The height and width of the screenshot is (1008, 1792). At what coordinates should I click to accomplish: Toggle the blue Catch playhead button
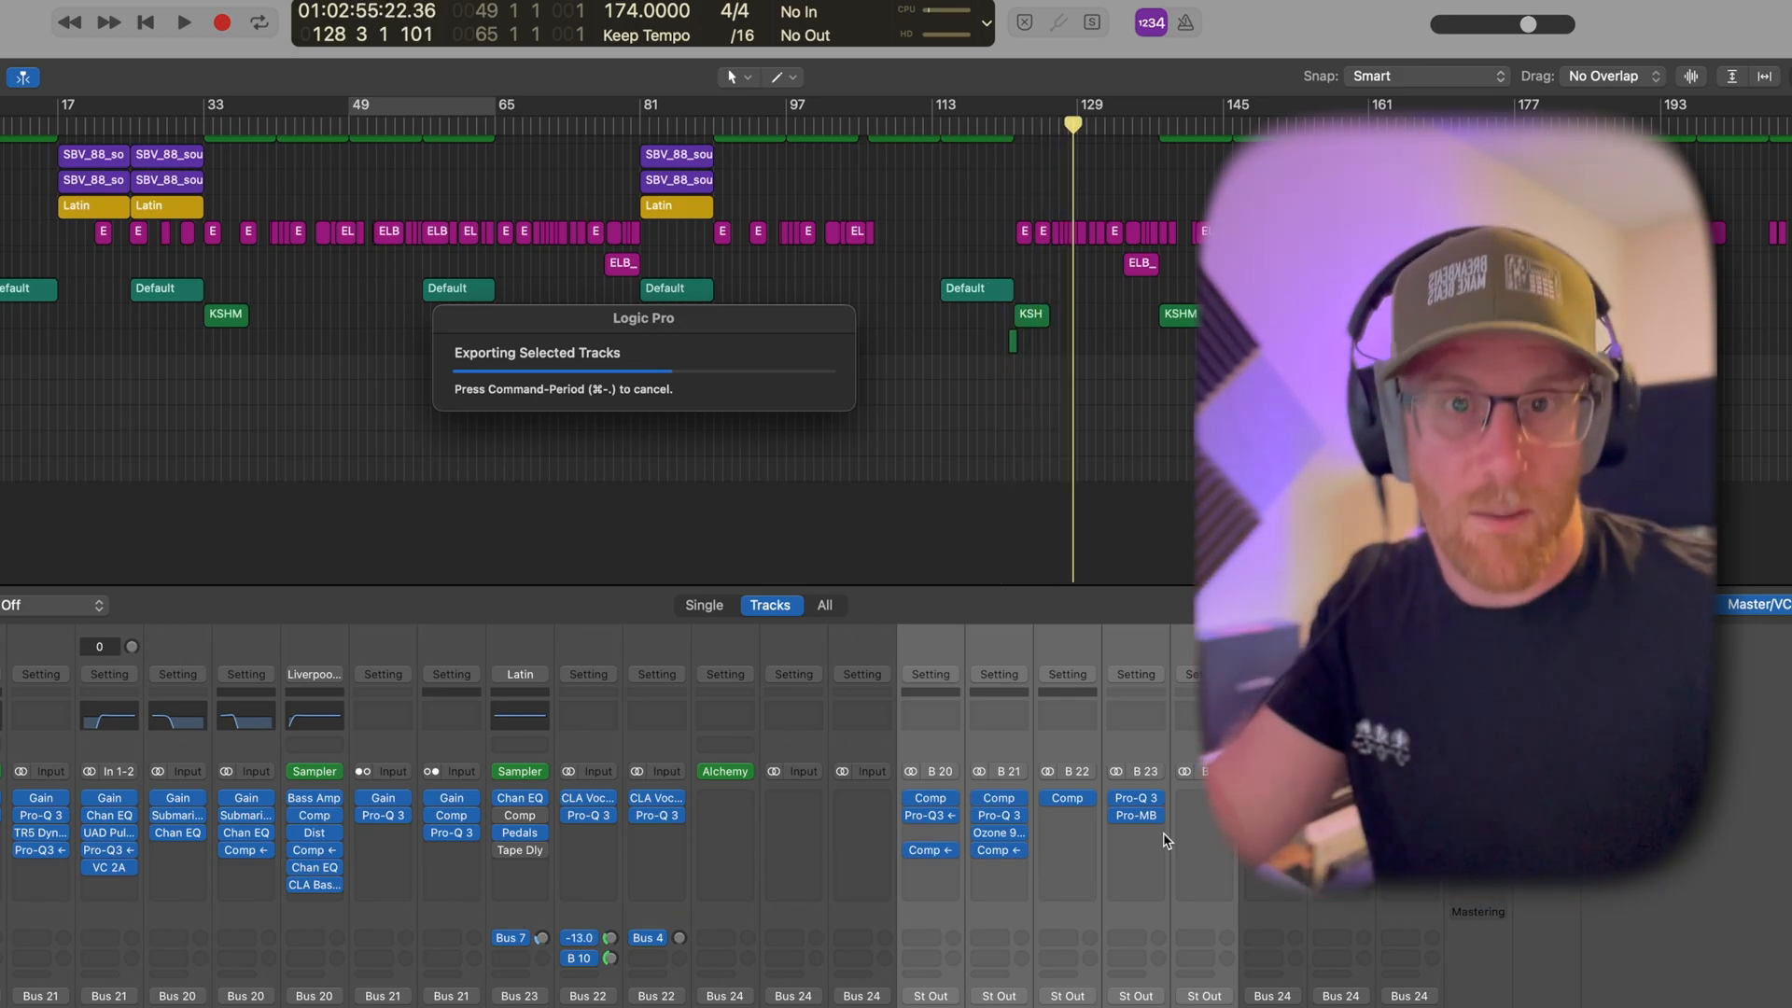coord(22,77)
